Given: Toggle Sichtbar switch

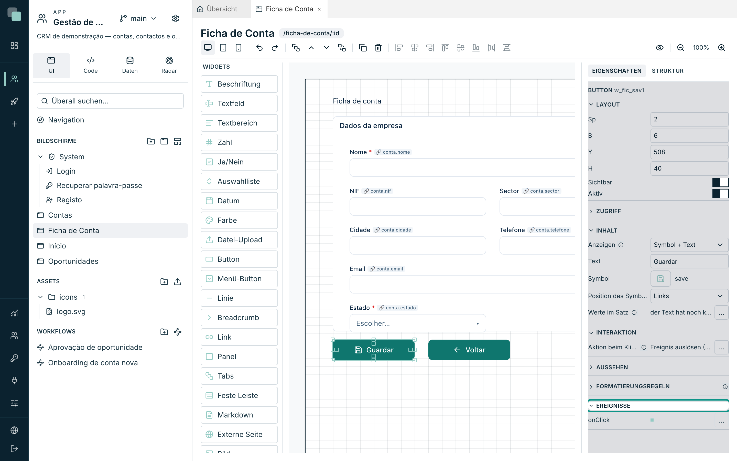Looking at the screenshot, I should pos(720,182).
